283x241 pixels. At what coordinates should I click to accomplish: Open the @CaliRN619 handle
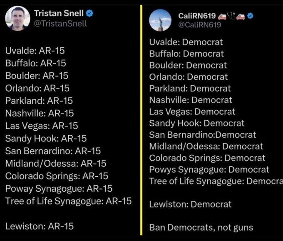pyautogui.click(x=200, y=24)
